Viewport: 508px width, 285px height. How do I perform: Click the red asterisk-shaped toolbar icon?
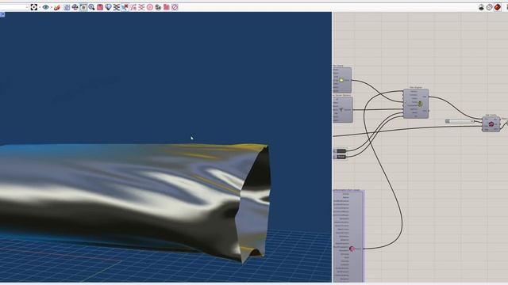(141, 7)
